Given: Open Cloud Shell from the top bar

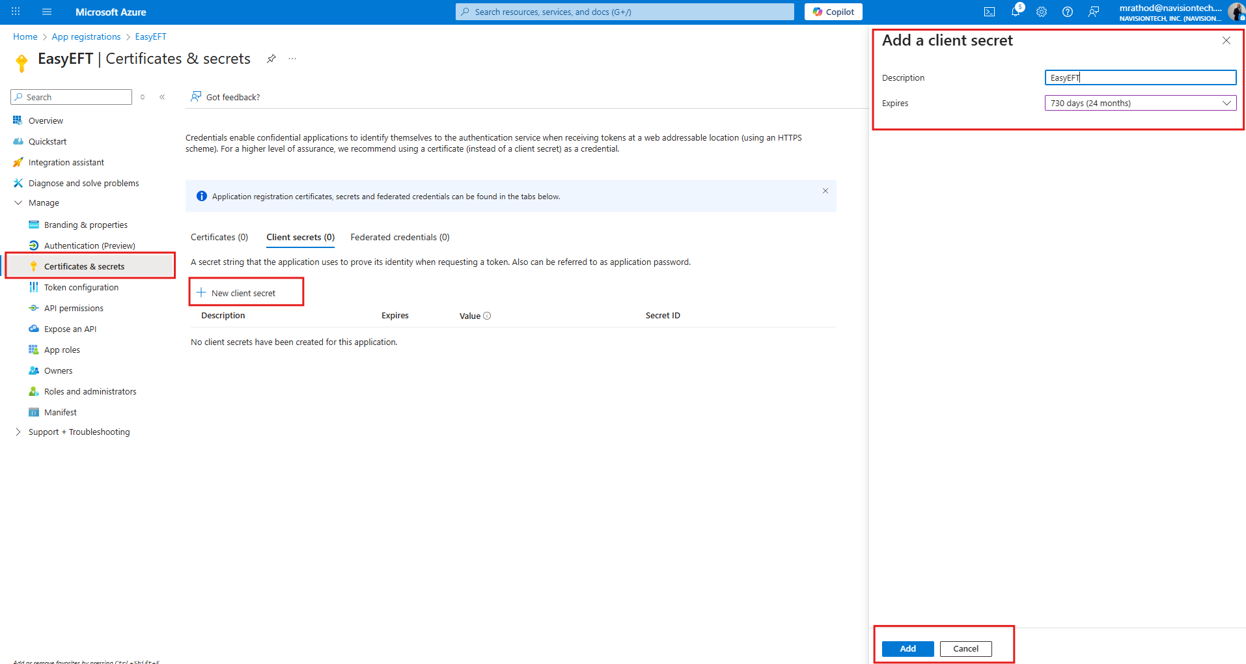Looking at the screenshot, I should [989, 12].
